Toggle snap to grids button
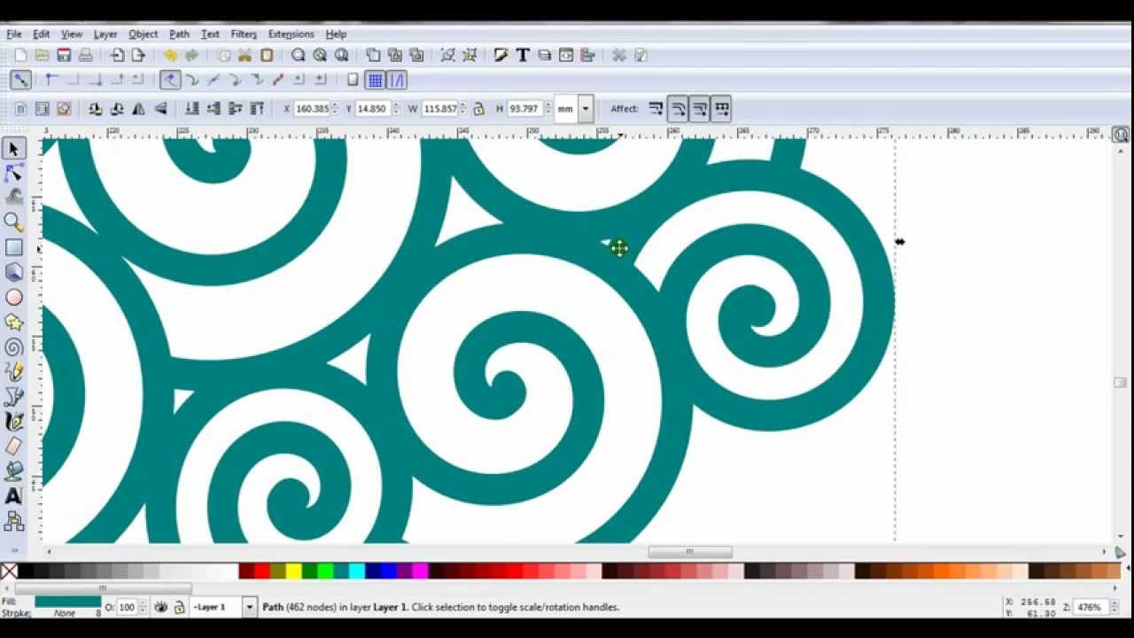1134x638 pixels. 375,80
